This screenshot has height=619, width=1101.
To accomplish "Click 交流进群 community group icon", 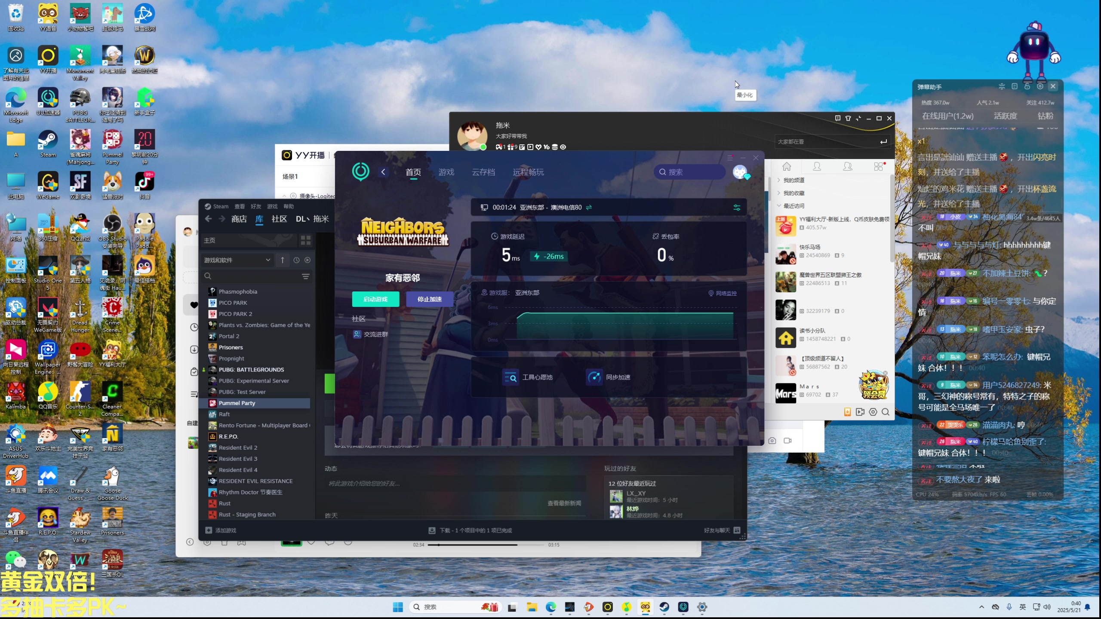I will point(357,334).
